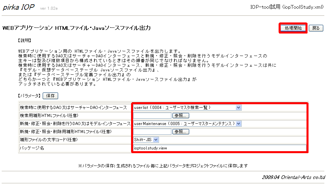Select the IOP-tool試用 (iopToolStudy.xml) project name
327x185 pixels.
click(x=287, y=7)
